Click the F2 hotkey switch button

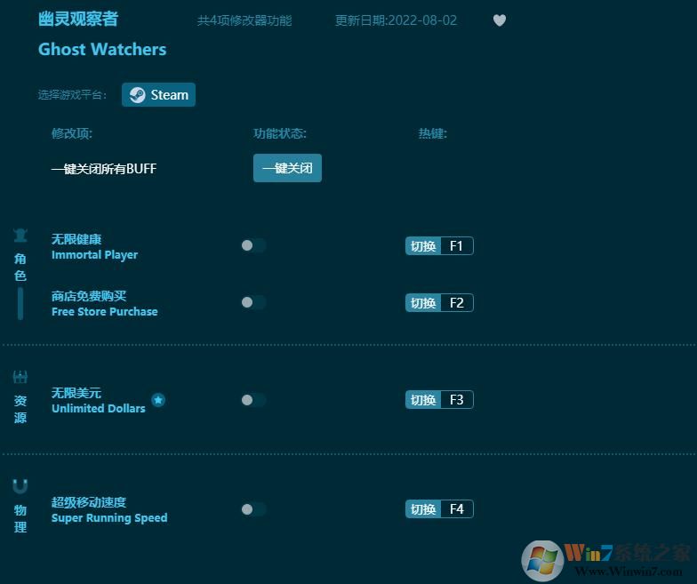pos(439,303)
